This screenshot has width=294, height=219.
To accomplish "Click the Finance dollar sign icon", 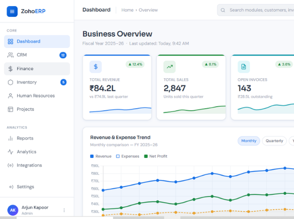I will pyautogui.click(x=10, y=68).
